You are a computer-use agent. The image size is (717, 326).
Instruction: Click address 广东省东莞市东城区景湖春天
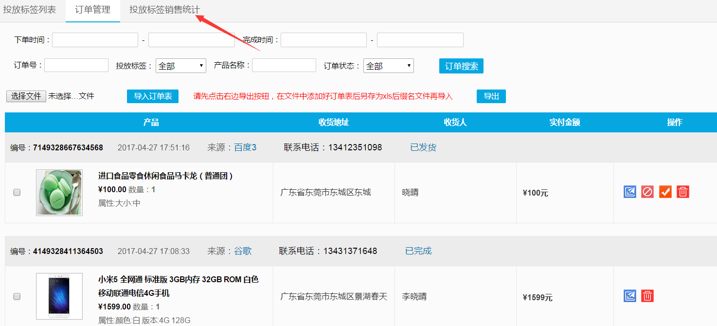[x=334, y=296]
